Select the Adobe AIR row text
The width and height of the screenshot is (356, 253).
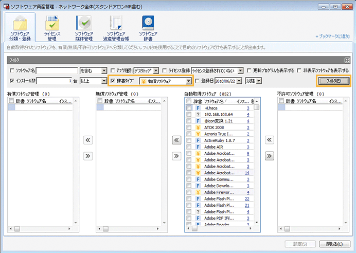213,147
